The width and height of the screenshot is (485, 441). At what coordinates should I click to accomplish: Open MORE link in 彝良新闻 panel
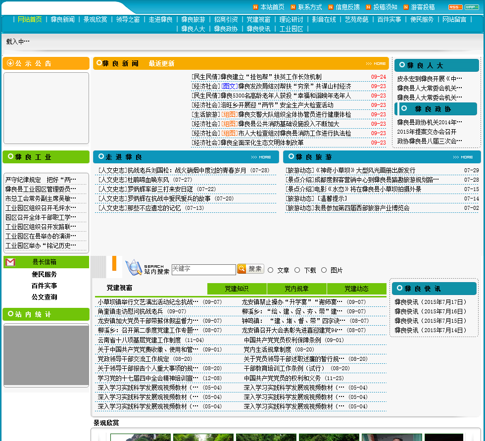pos(376,63)
